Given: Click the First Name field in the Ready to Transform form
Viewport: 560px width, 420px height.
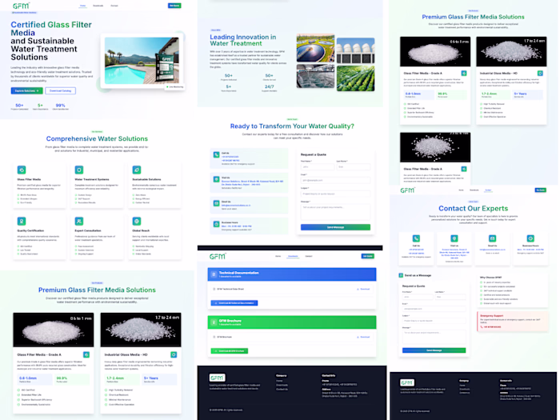Looking at the screenshot, I should click(318, 166).
